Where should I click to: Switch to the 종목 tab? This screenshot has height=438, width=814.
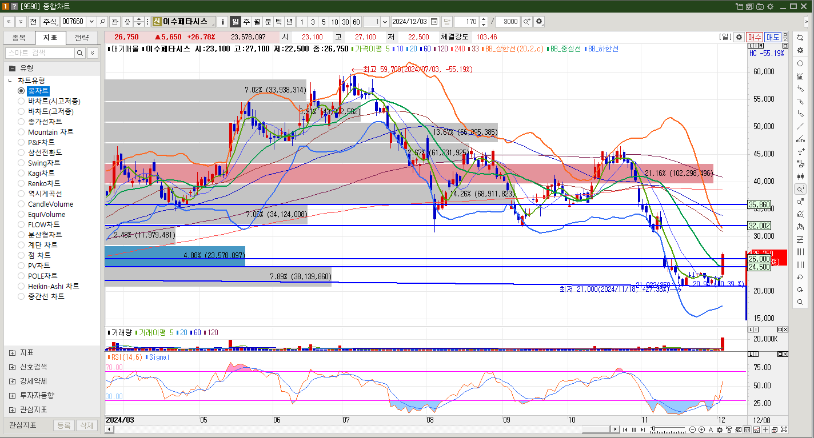click(x=19, y=38)
